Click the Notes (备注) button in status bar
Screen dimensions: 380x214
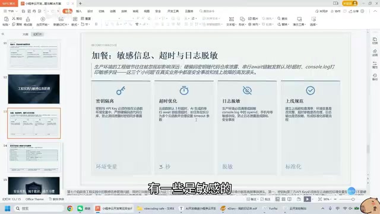pyautogui.click(x=252, y=199)
